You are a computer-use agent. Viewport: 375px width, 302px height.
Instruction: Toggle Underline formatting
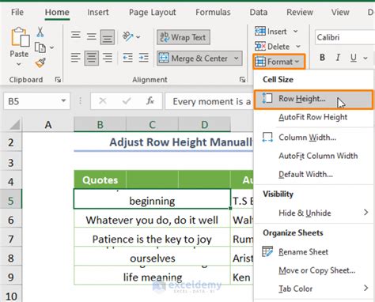[354, 58]
